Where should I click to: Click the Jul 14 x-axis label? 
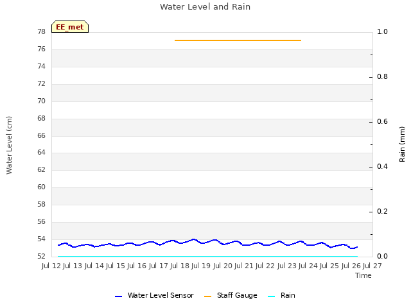94,266
